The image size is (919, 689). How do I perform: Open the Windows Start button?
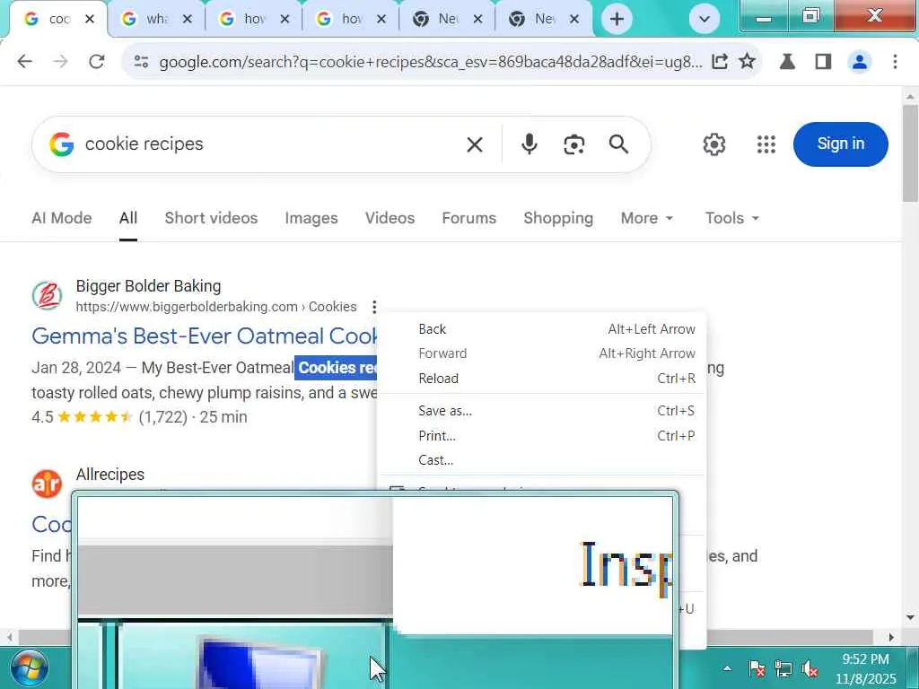tap(29, 668)
